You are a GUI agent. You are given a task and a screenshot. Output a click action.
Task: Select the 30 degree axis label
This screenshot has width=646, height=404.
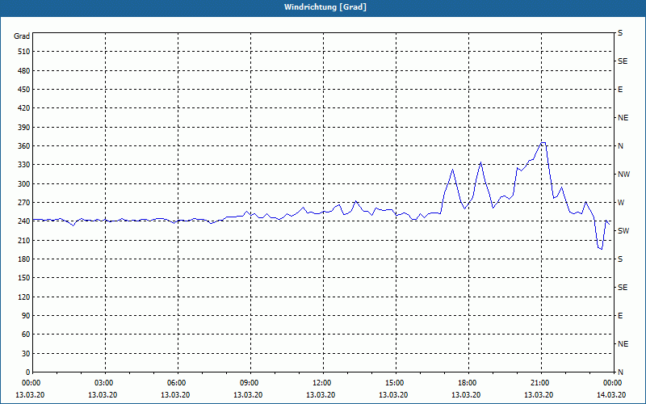[x=26, y=354]
